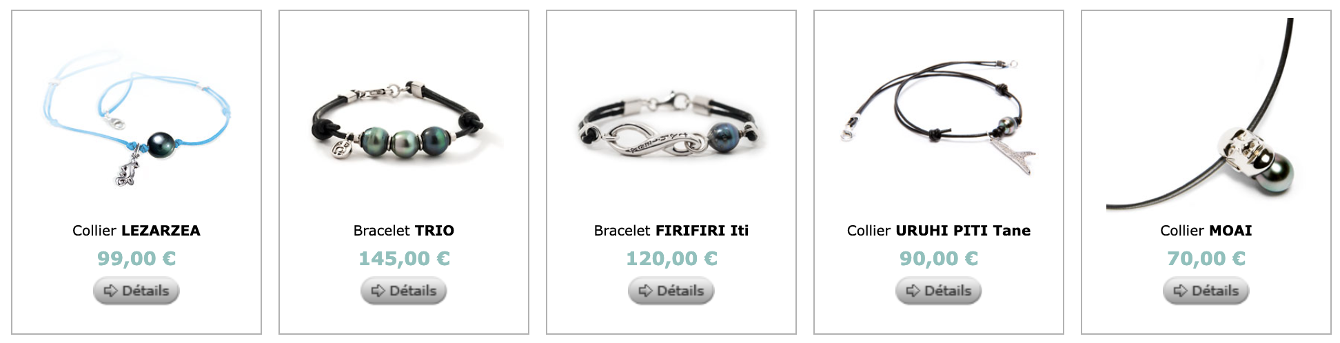Click the 70,00 € price
Screen dimensions: 1340x343
1206,258
